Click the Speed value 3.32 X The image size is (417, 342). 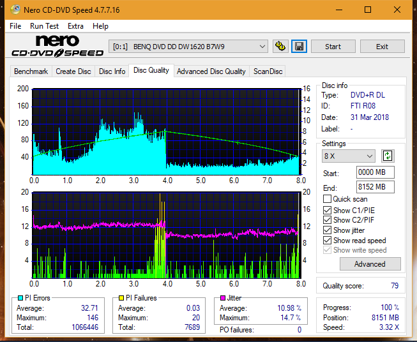389,327
